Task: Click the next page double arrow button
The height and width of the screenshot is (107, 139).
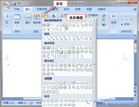Action: tap(135, 95)
